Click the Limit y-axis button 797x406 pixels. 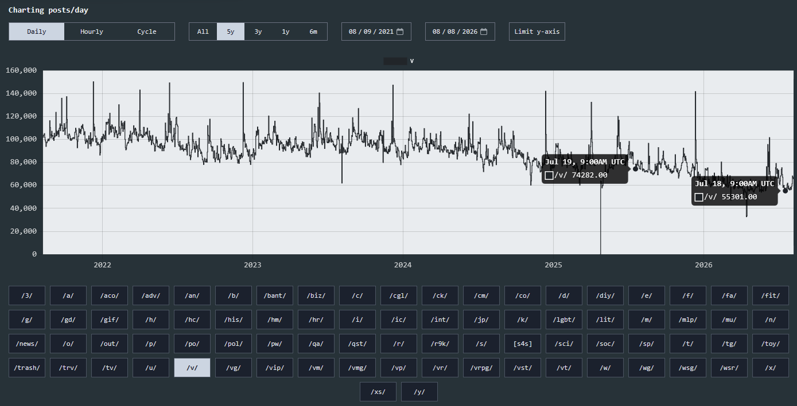point(537,31)
